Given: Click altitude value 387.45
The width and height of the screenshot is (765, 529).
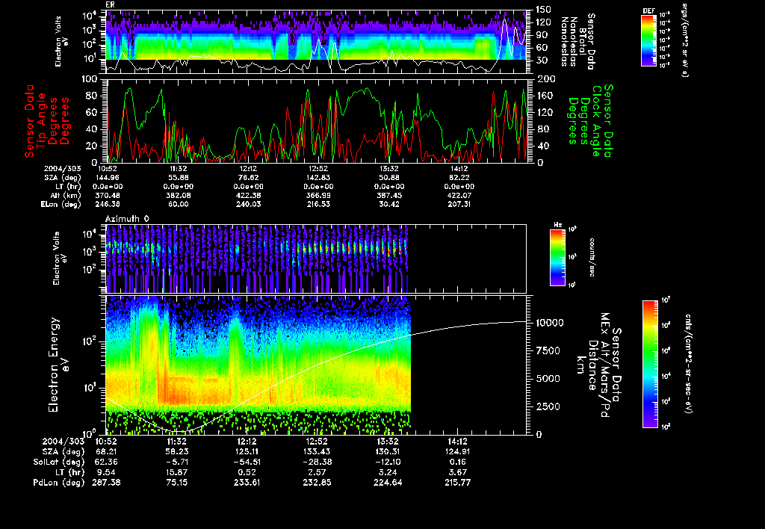Looking at the screenshot, I should tap(388, 196).
